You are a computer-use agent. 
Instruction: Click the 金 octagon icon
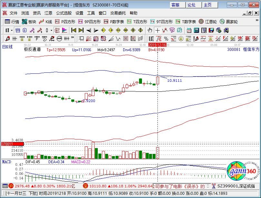(181, 39)
